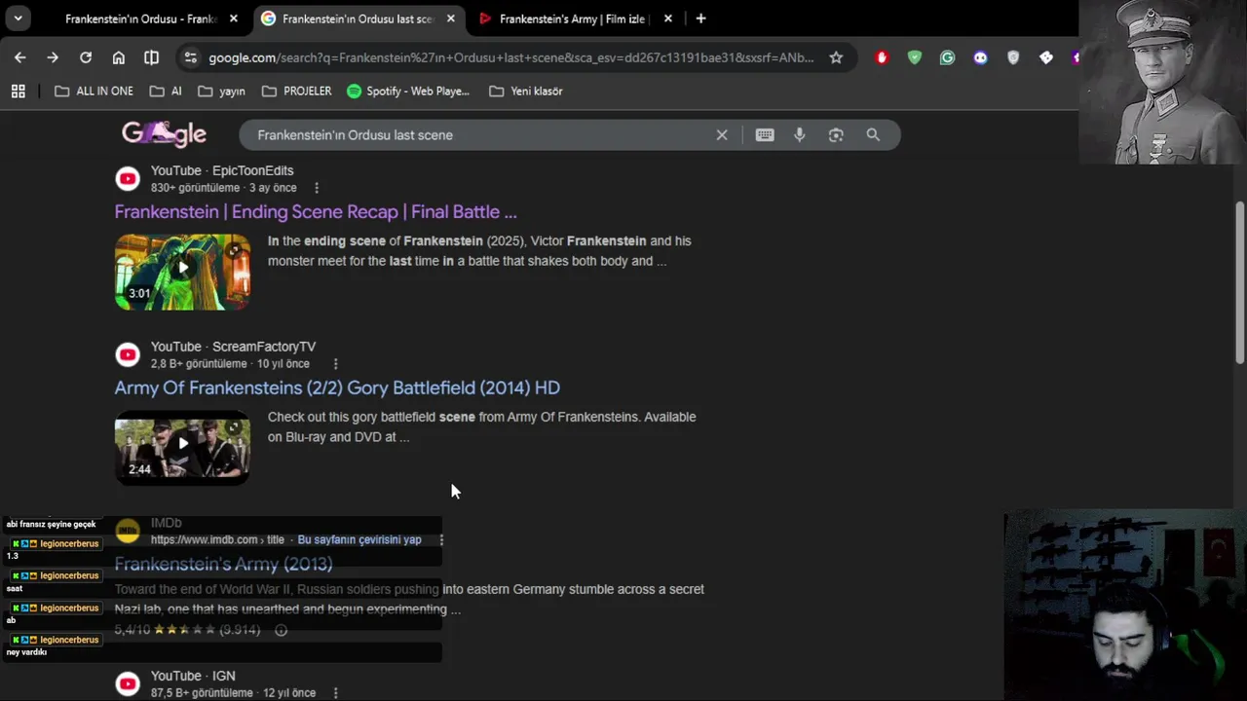
Task: Click the page vertical scrollbar
Action: (x=1239, y=282)
